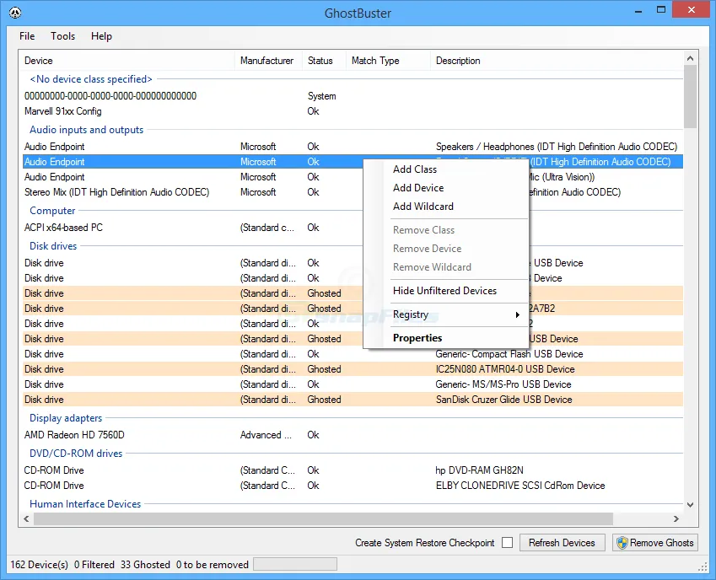The image size is (716, 580).
Task: Select the DVD/CD-ROM drives group header
Action: 76,454
